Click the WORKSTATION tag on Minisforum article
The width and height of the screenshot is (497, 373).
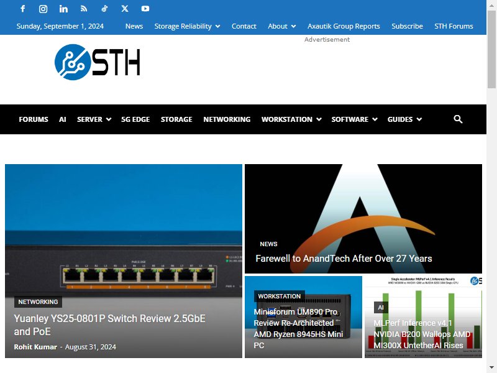(x=279, y=297)
